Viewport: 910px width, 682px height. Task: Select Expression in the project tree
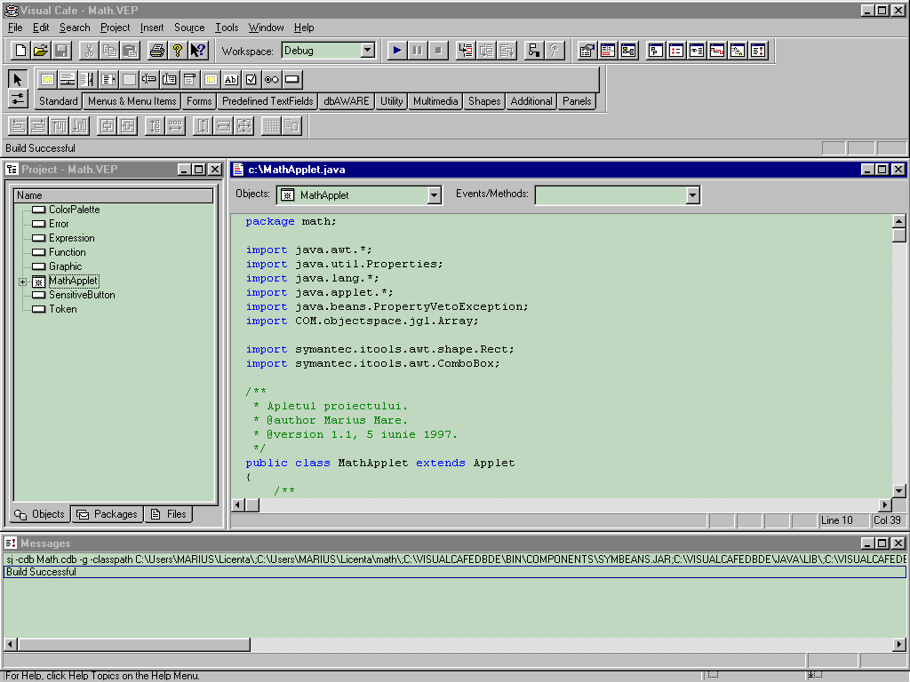[71, 238]
